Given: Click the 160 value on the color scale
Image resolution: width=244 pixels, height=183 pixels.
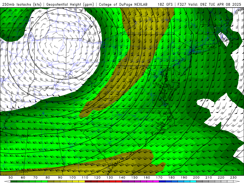Looking at the screenshot, I should click(x=147, y=178).
